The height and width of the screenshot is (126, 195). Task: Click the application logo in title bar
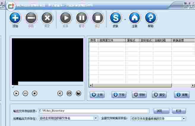click(11, 6)
